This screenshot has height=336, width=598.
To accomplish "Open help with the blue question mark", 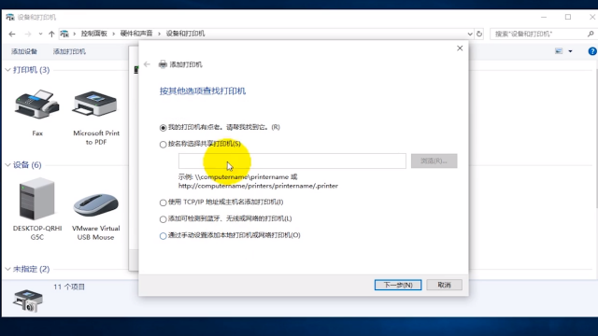I will click(592, 51).
